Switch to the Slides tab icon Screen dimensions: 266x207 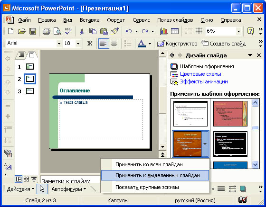(31, 55)
